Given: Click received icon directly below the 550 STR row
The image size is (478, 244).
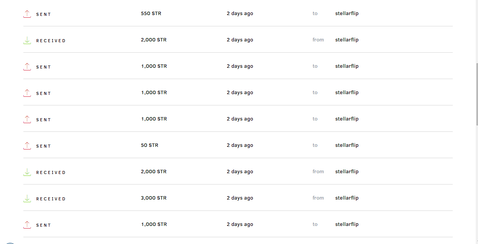Looking at the screenshot, I should click(x=27, y=40).
